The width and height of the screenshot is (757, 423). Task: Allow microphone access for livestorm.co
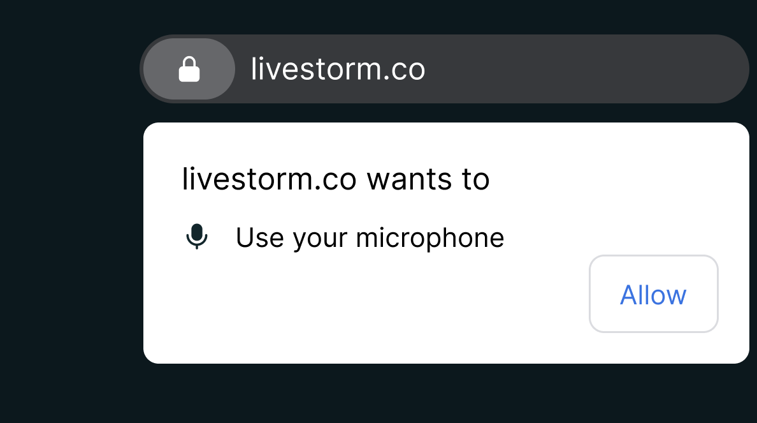coord(653,294)
